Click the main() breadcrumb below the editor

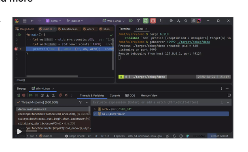coord(21,80)
